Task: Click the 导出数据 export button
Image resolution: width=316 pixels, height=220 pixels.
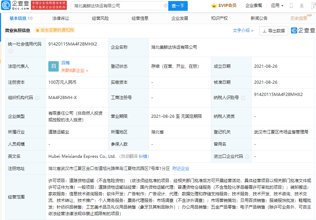Action: pyautogui.click(x=274, y=31)
